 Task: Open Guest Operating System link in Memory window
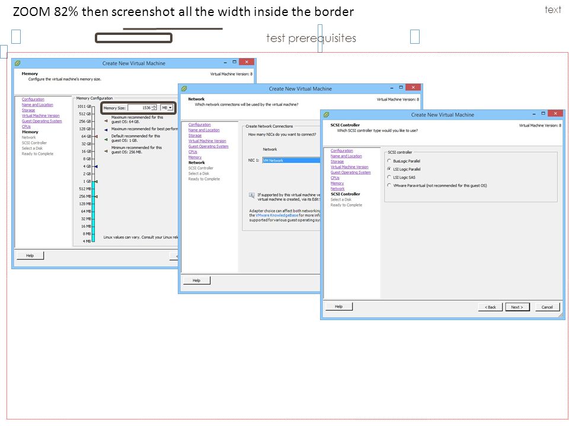[41, 121]
